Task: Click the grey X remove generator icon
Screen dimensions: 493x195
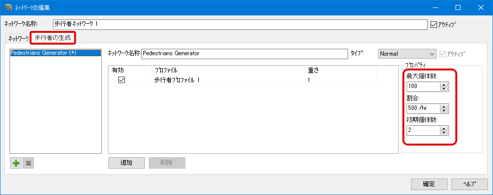Action: (x=28, y=163)
